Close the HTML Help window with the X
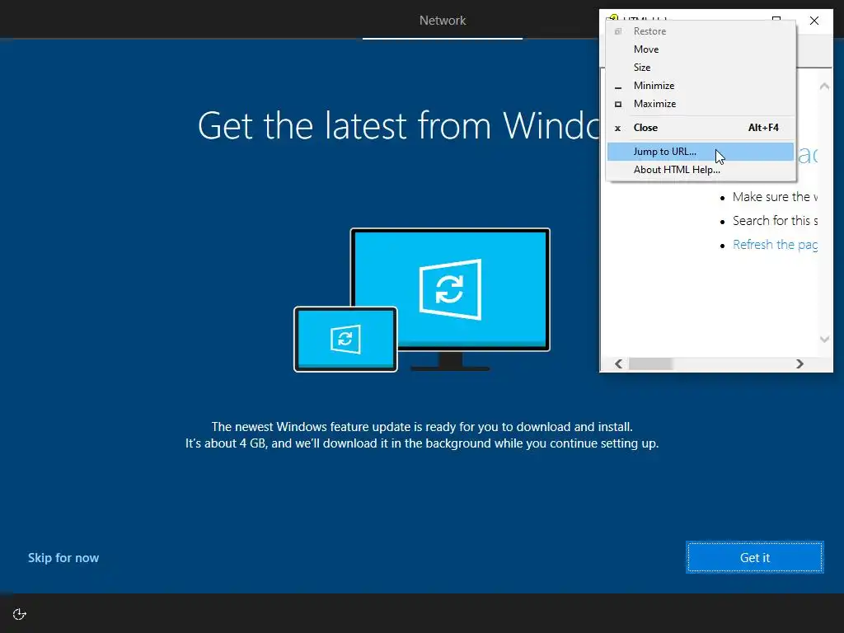Viewport: 844px width, 633px height. point(814,21)
